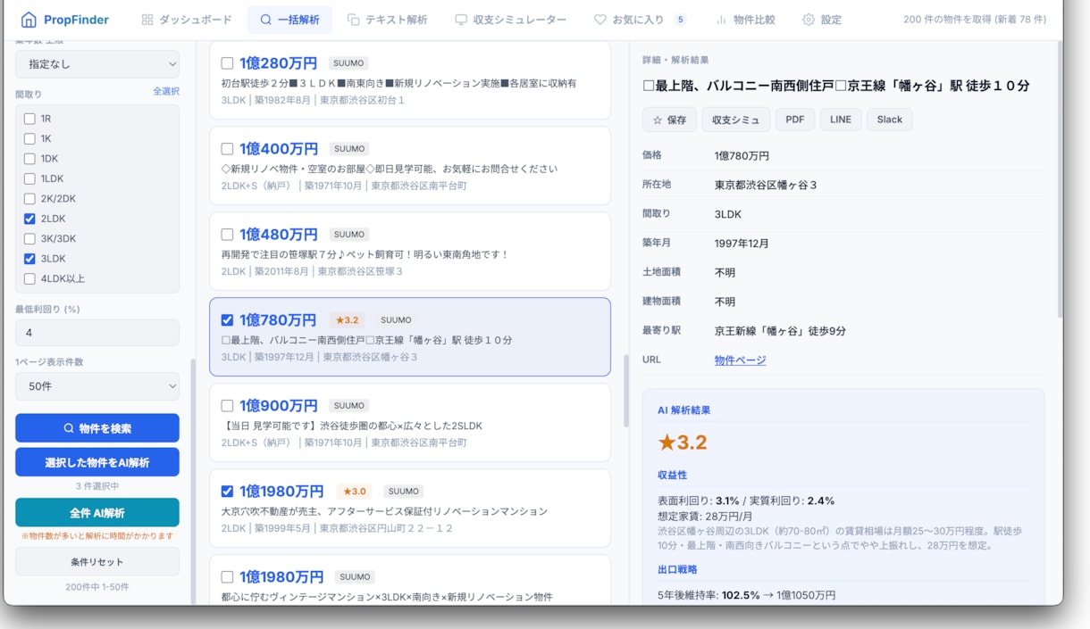1090x629 pixels.
Task: Select the 1億280万円 listing checkbox
Action: click(227, 63)
